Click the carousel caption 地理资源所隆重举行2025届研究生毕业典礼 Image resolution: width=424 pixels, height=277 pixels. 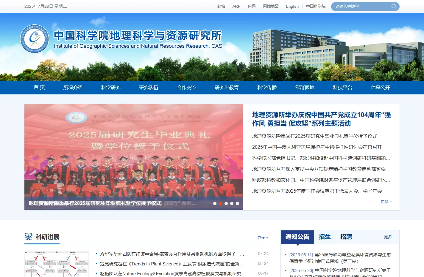click(95, 203)
